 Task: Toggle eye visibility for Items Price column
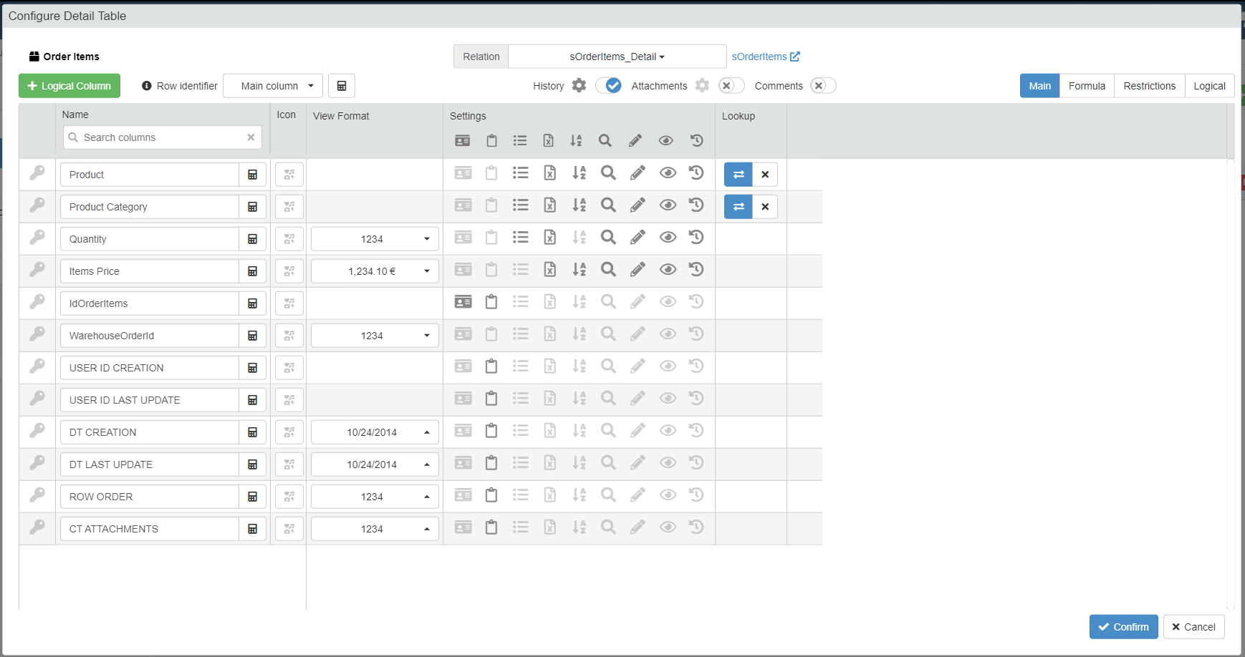pyautogui.click(x=668, y=270)
